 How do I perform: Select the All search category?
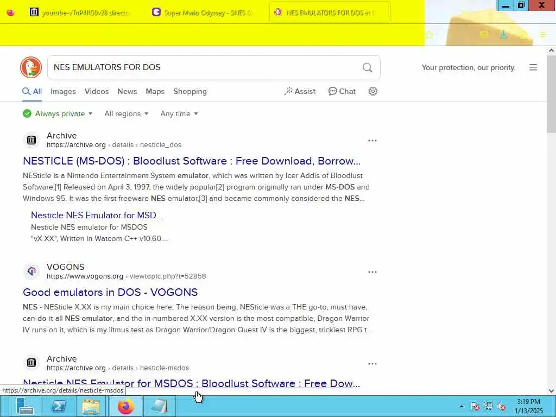[x=32, y=91]
